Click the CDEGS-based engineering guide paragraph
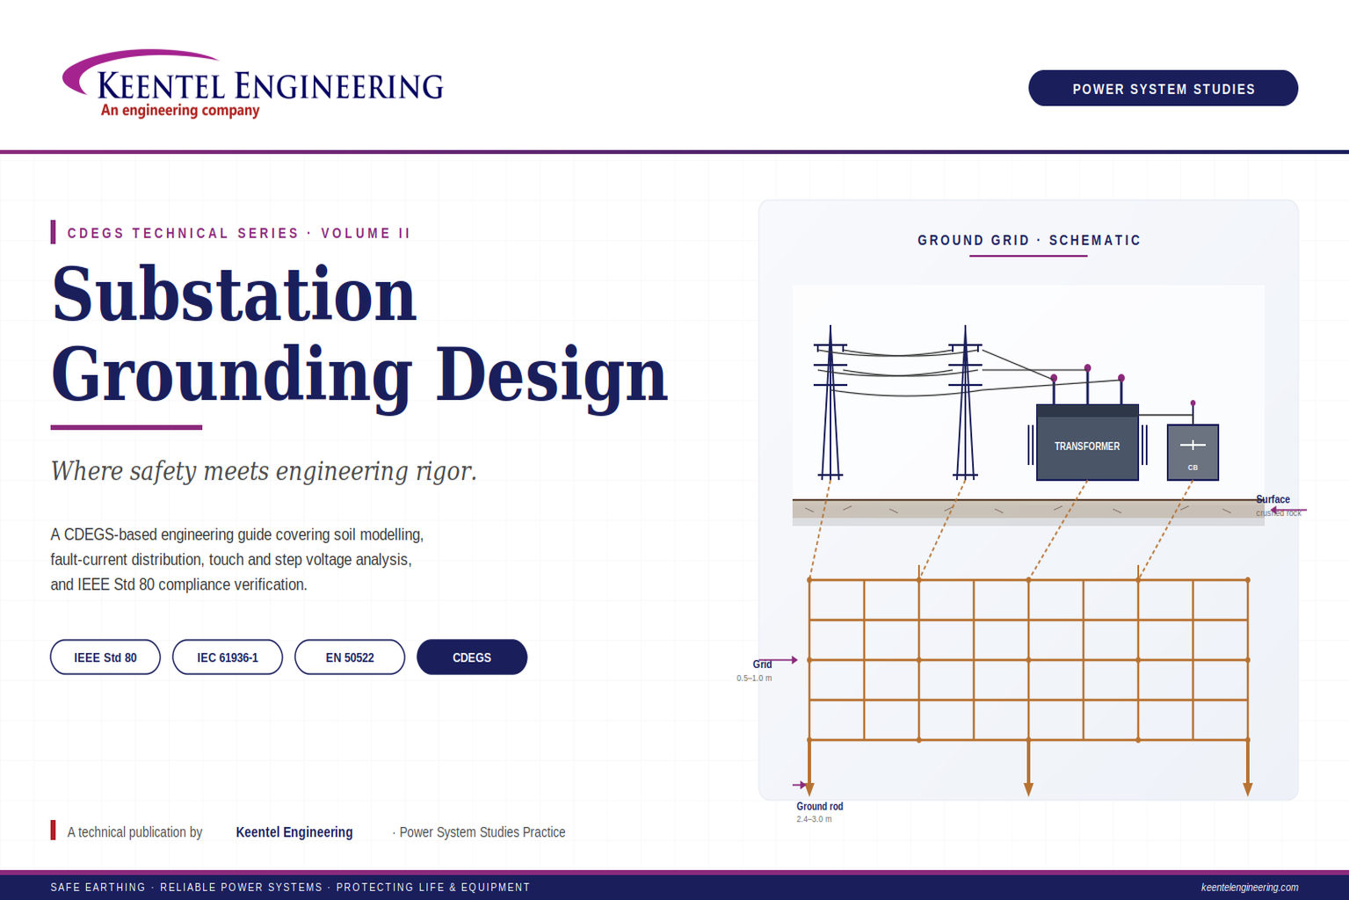The width and height of the screenshot is (1349, 900). click(x=237, y=559)
